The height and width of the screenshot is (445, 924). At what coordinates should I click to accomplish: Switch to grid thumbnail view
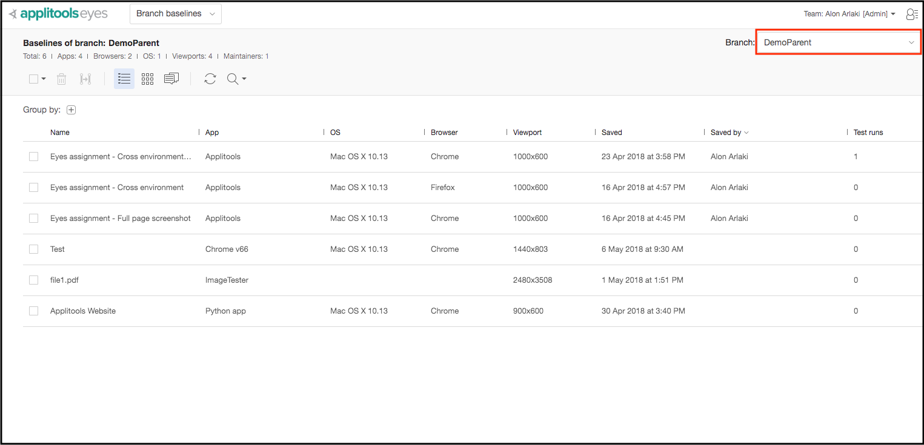[147, 79]
